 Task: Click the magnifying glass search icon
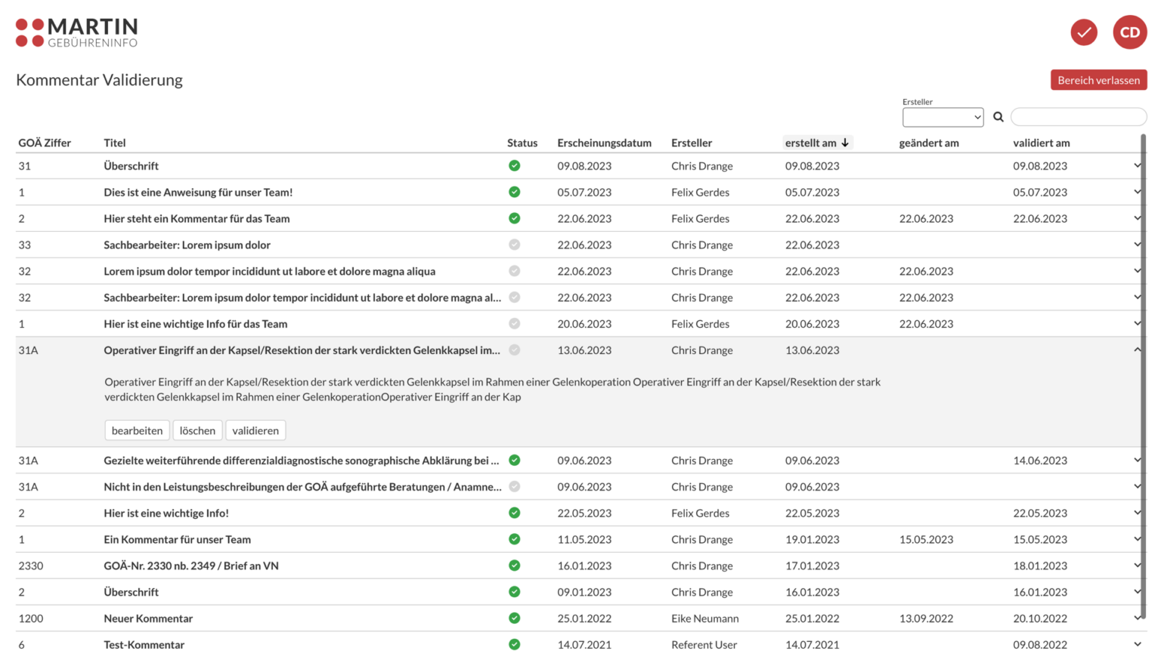coord(998,117)
